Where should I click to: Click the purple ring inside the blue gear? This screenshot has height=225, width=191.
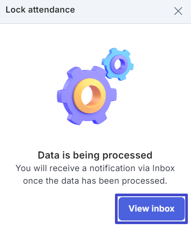click(119, 64)
